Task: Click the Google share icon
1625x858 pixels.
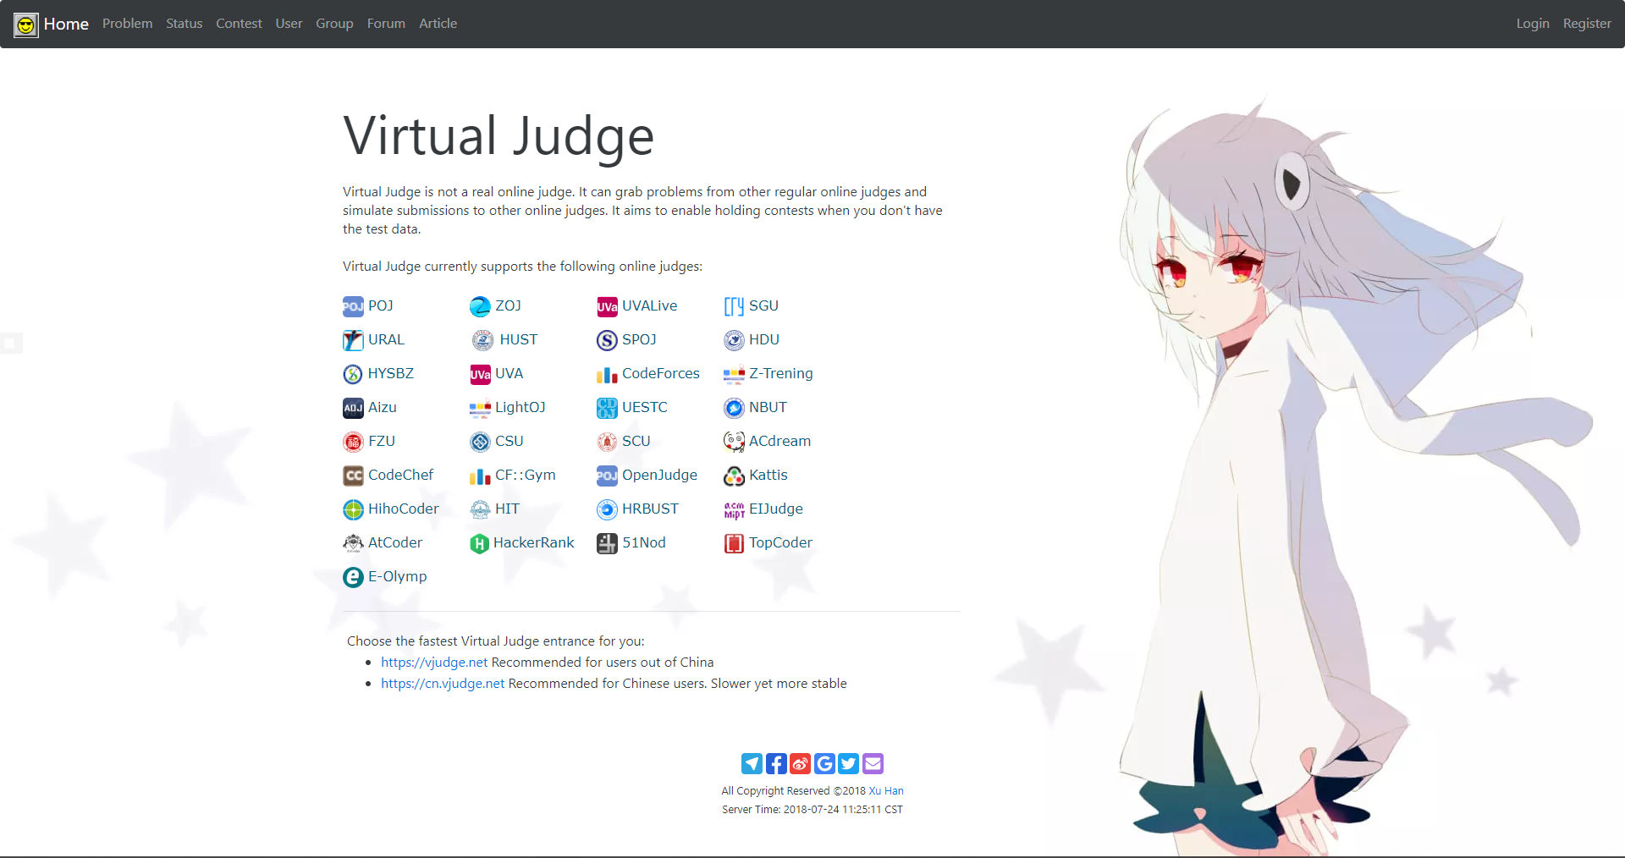Action: tap(824, 763)
